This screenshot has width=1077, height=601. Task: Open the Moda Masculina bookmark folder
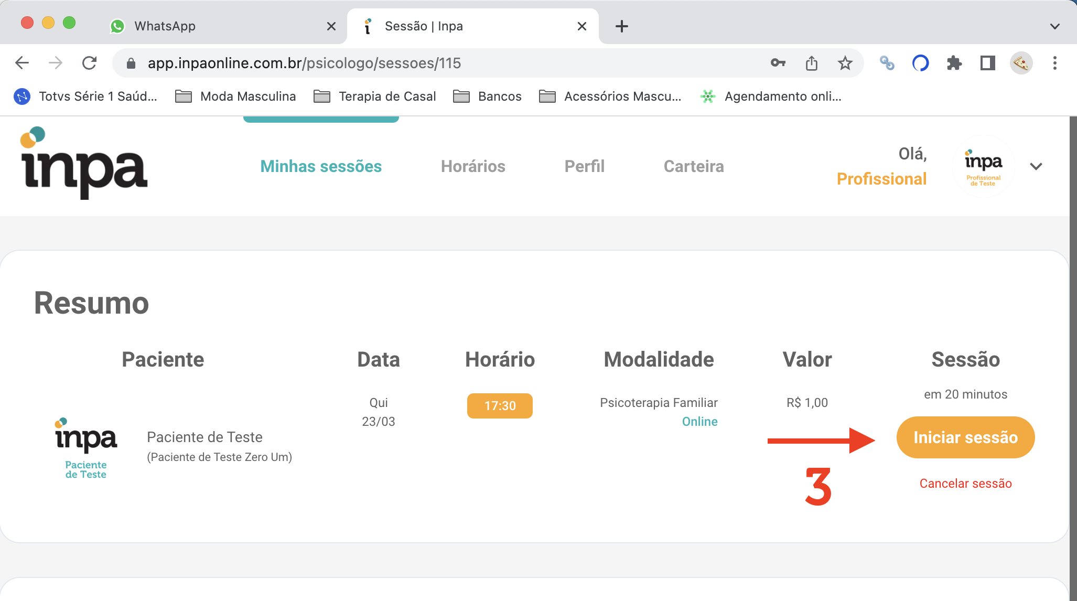click(235, 96)
